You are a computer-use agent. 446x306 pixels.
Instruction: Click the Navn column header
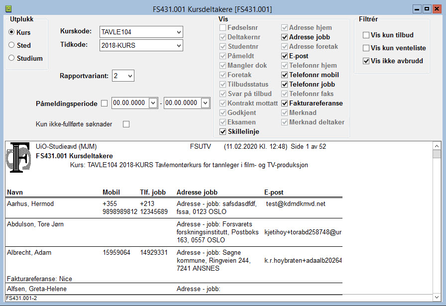[15, 192]
